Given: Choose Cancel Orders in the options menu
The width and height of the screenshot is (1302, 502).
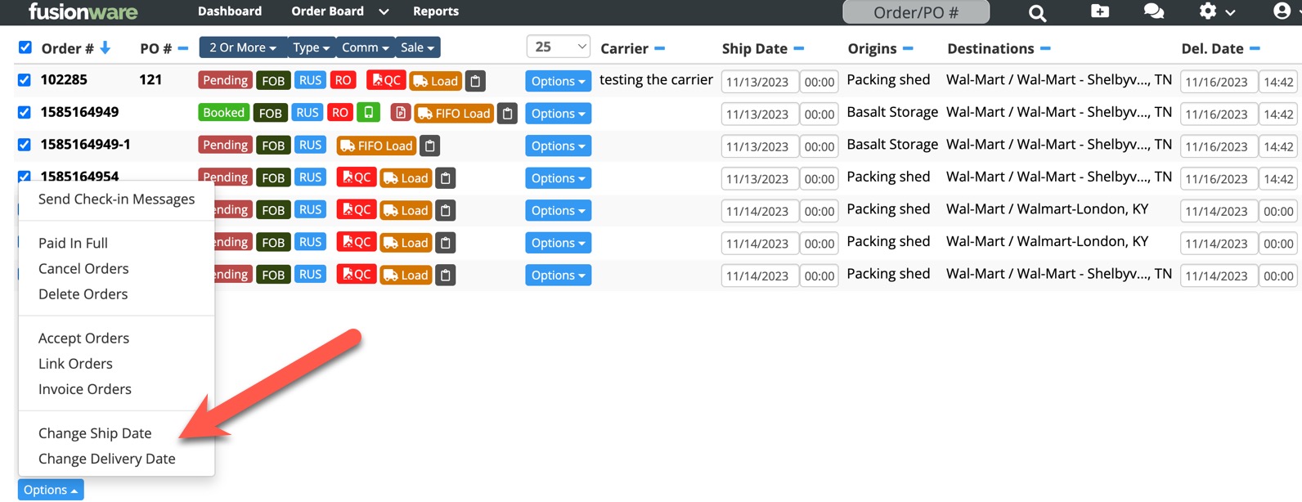Looking at the screenshot, I should (83, 268).
